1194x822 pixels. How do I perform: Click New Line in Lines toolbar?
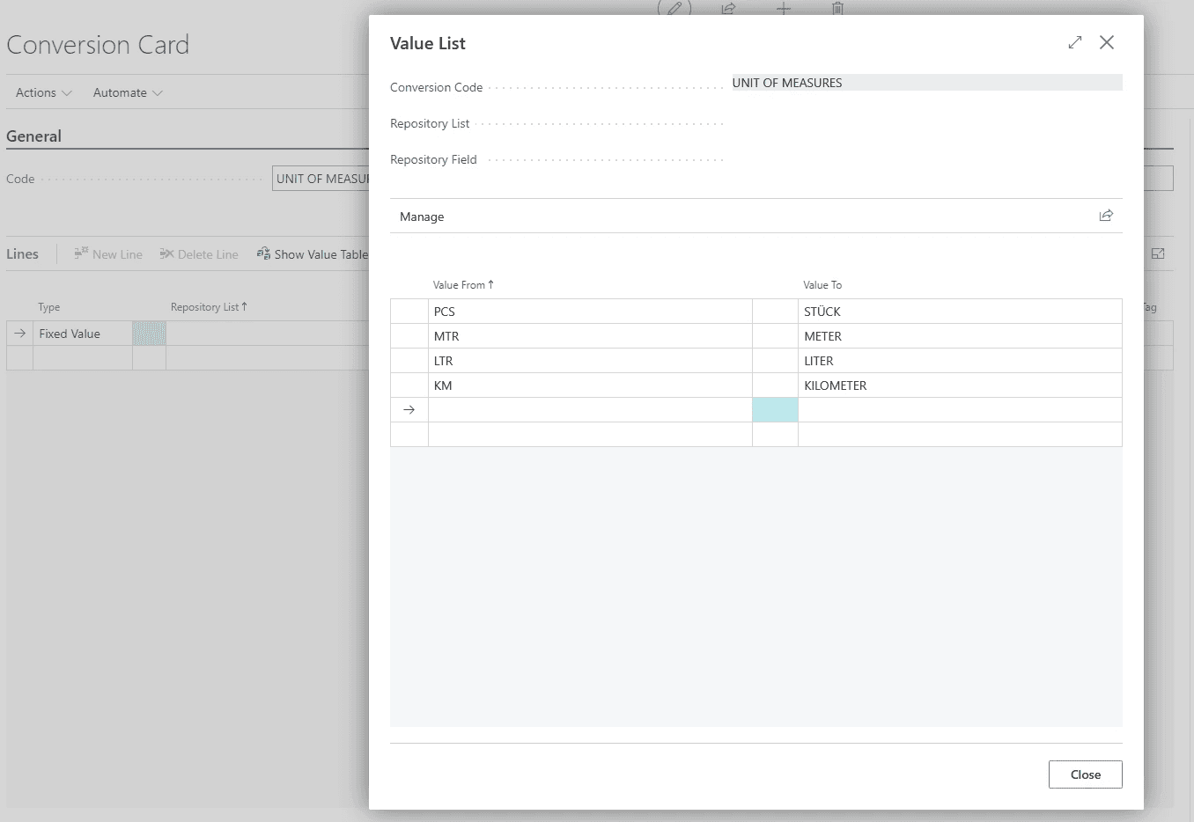(x=107, y=254)
